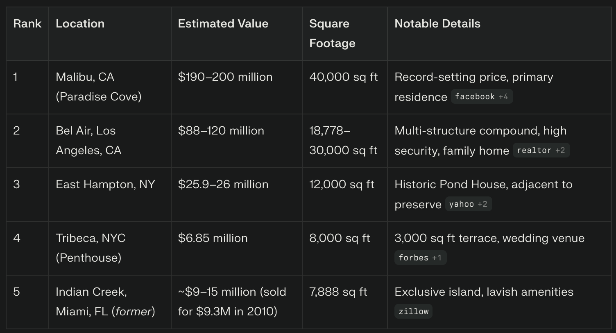Open the yahoo +2 source badge

[x=469, y=204]
